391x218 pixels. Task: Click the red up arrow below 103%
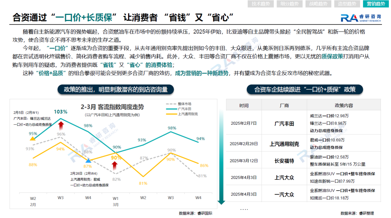click(x=61, y=126)
